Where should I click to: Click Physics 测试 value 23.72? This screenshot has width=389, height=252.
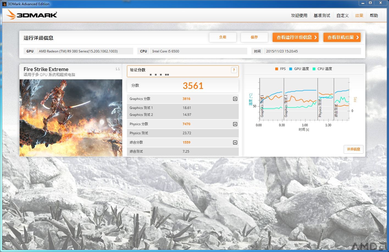pos(187,133)
